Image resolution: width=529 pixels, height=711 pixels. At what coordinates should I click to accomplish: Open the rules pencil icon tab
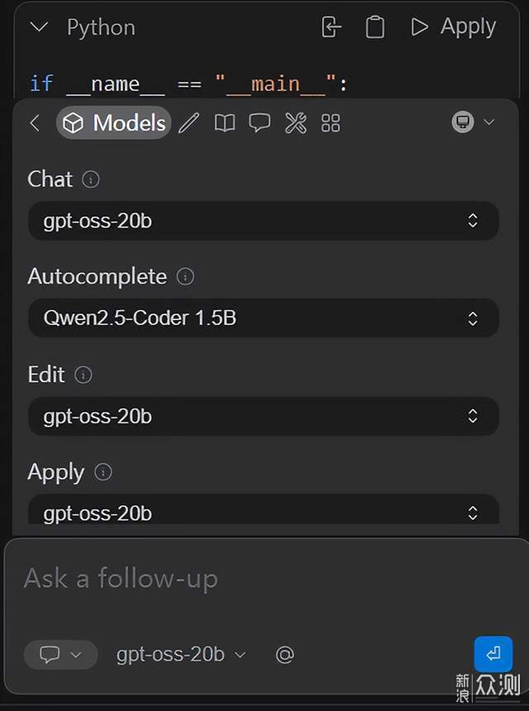pyautogui.click(x=189, y=123)
